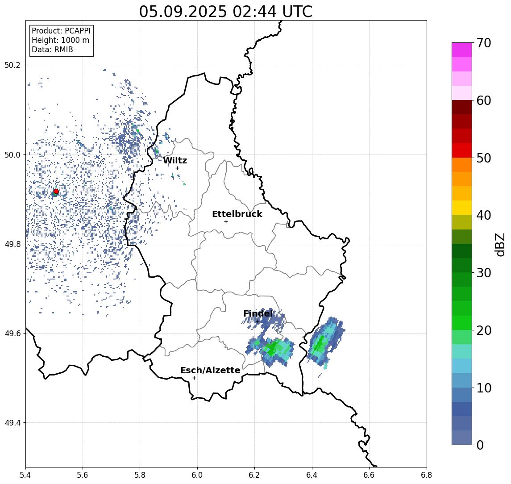Screen dimensions: 511x484
Task: Click the bright red color band above 50 dBZ
Action: 462,150
